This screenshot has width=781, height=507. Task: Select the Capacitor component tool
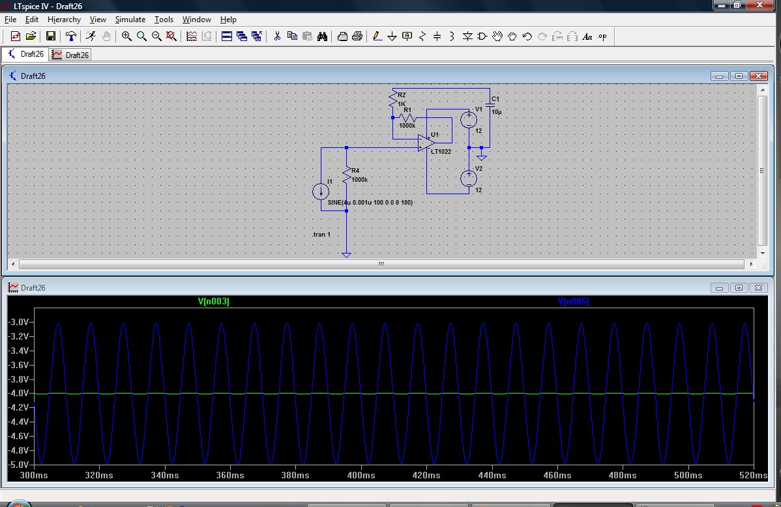(437, 36)
